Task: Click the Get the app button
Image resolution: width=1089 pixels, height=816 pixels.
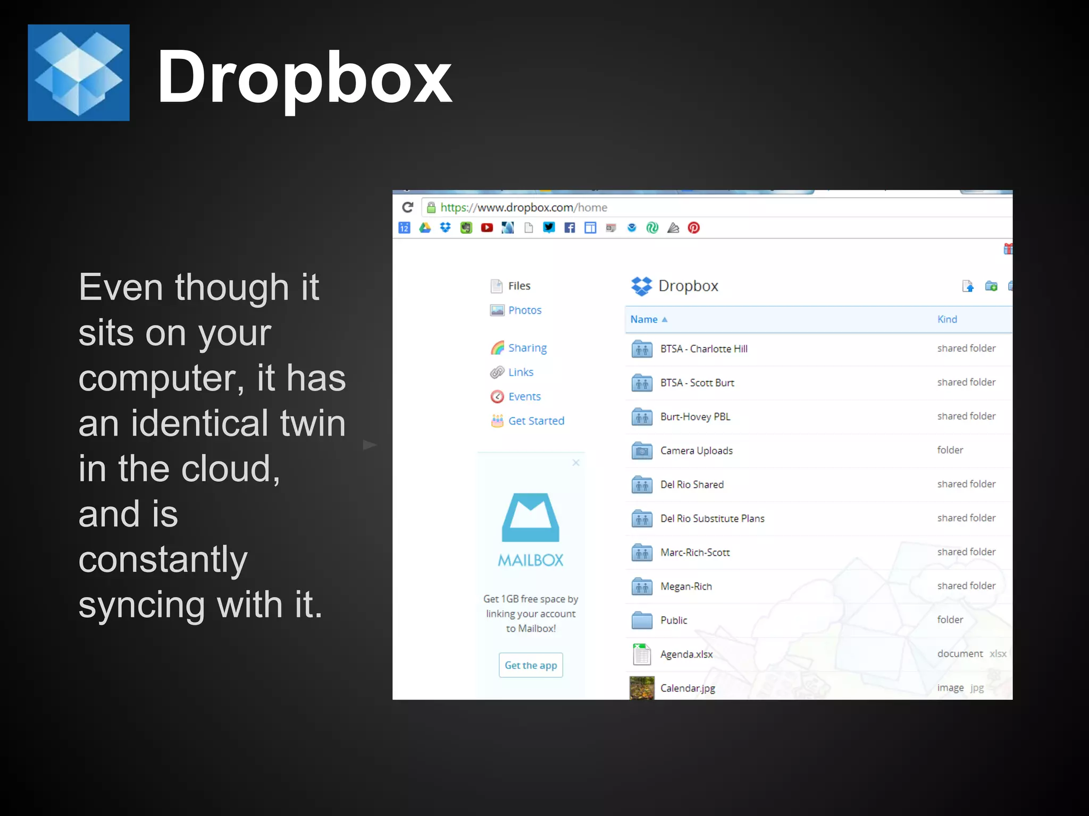Action: click(x=531, y=665)
